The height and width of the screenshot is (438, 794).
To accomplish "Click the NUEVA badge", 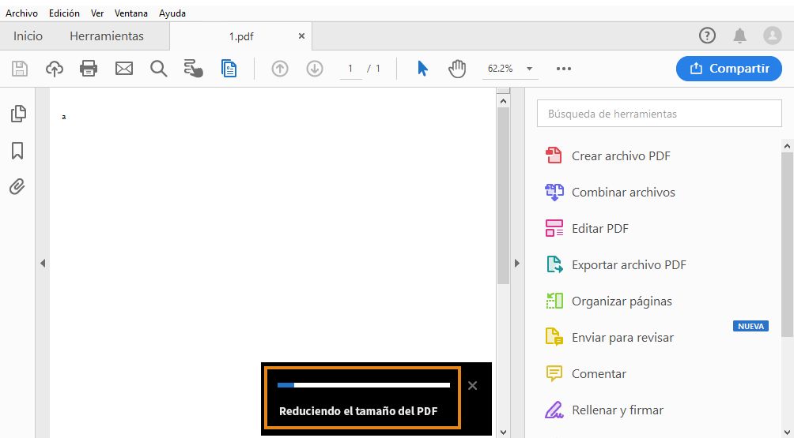I will coord(751,327).
